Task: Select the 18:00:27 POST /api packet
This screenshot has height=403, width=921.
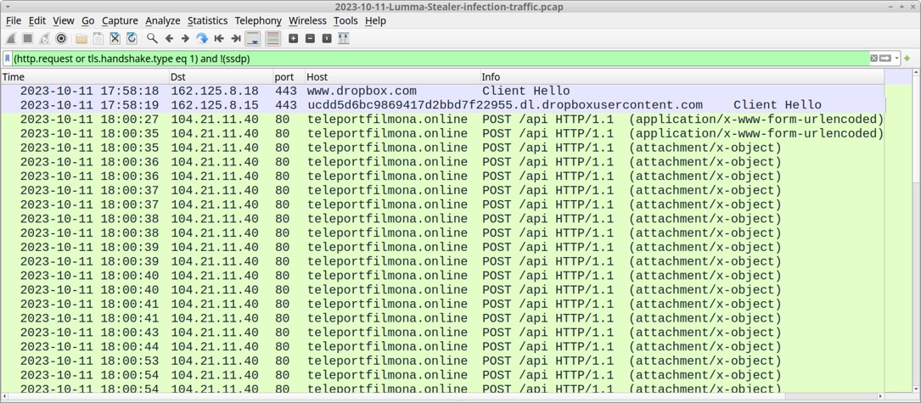Action: coord(442,120)
